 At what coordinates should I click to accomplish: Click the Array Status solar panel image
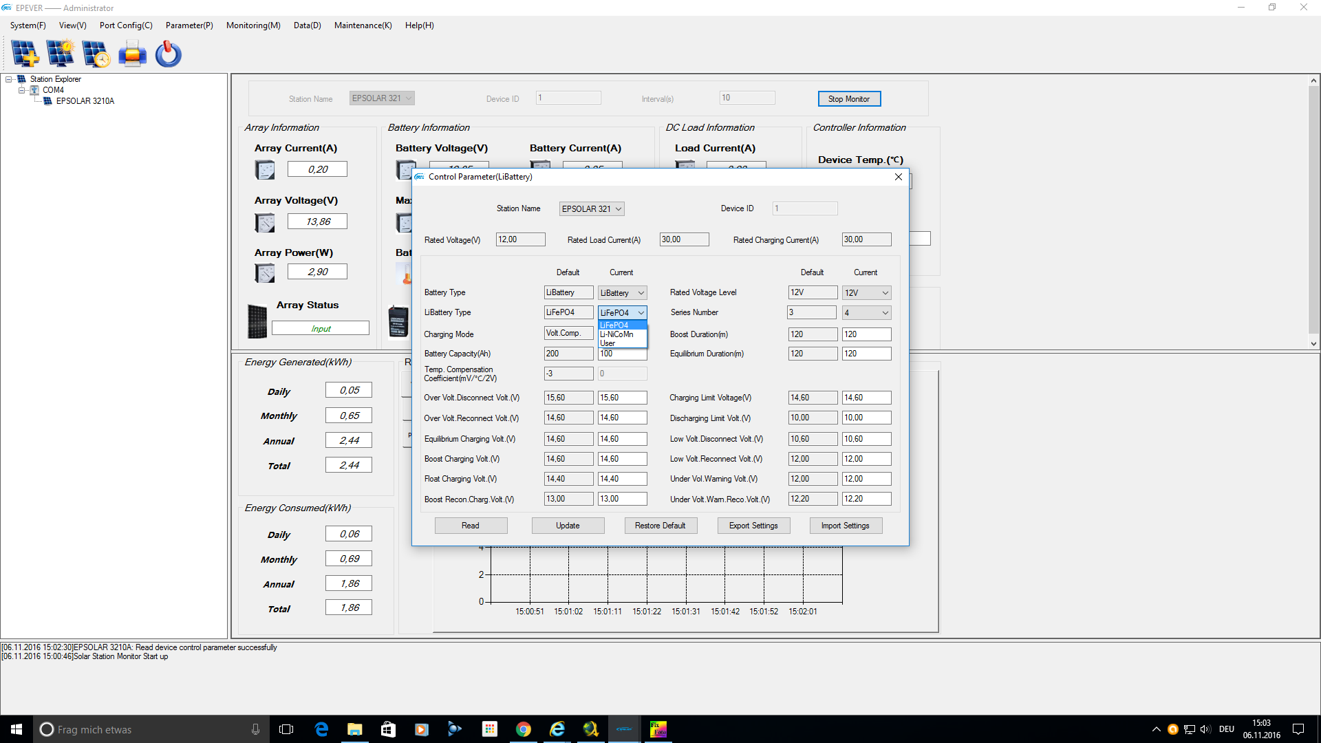point(257,321)
